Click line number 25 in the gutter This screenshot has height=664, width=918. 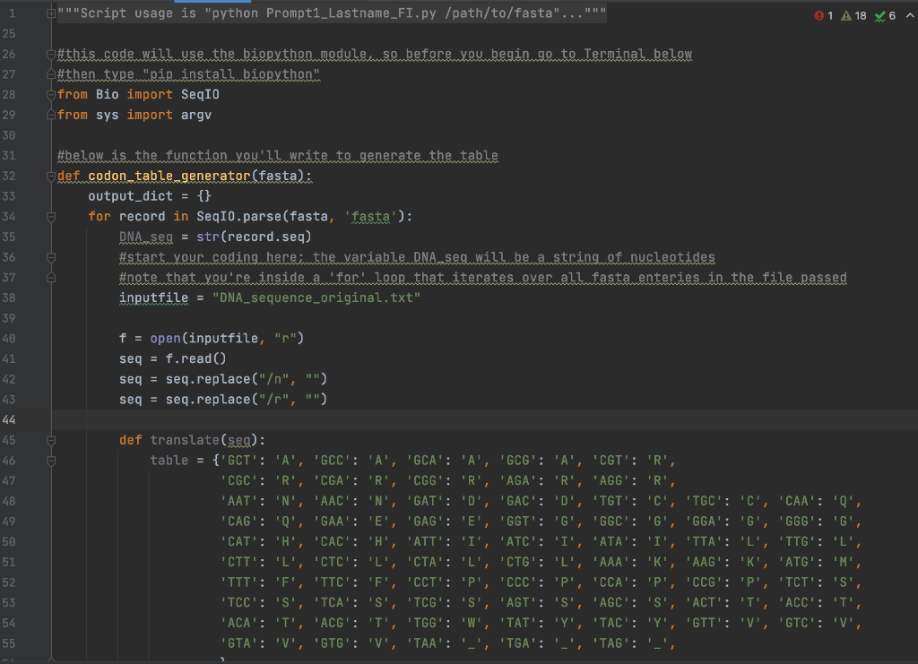coord(9,34)
